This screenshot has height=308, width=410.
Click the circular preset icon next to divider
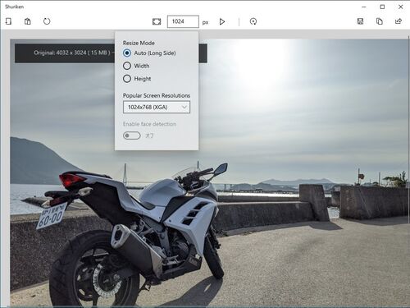coord(253,21)
